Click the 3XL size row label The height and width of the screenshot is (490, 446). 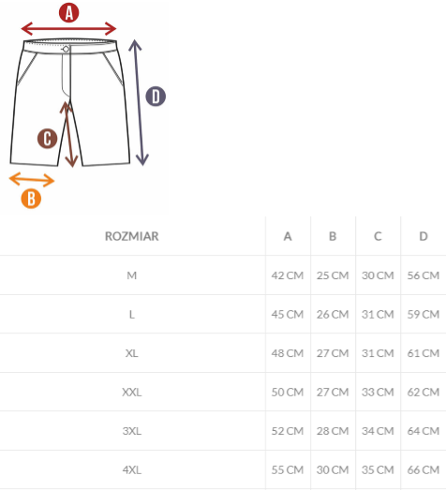click(x=131, y=431)
